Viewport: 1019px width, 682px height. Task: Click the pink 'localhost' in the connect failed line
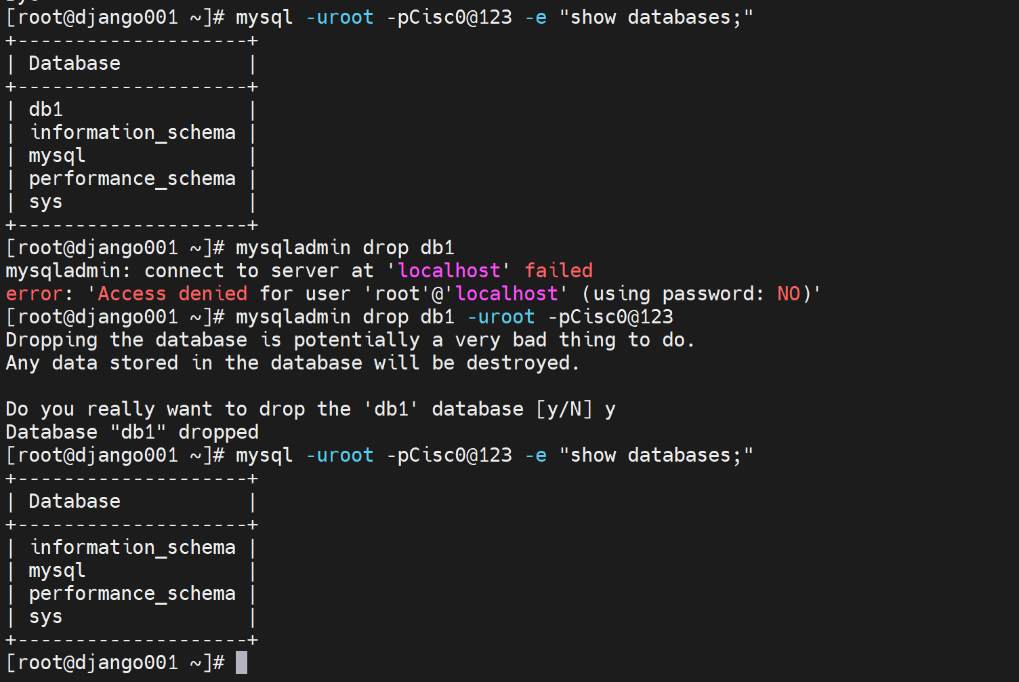pos(449,270)
